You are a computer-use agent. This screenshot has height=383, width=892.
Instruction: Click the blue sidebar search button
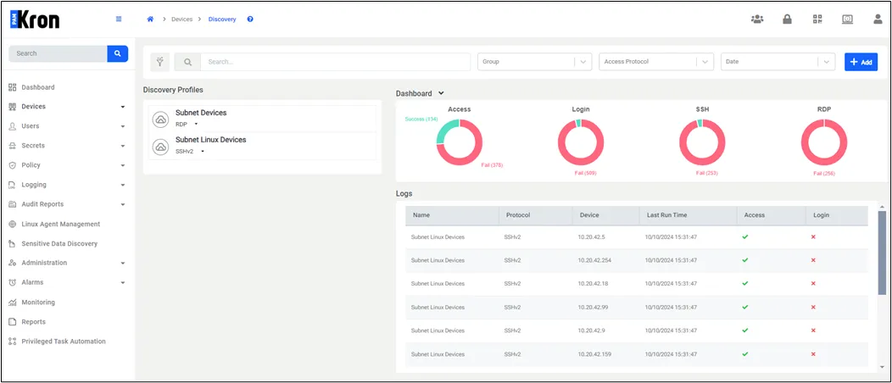[118, 53]
